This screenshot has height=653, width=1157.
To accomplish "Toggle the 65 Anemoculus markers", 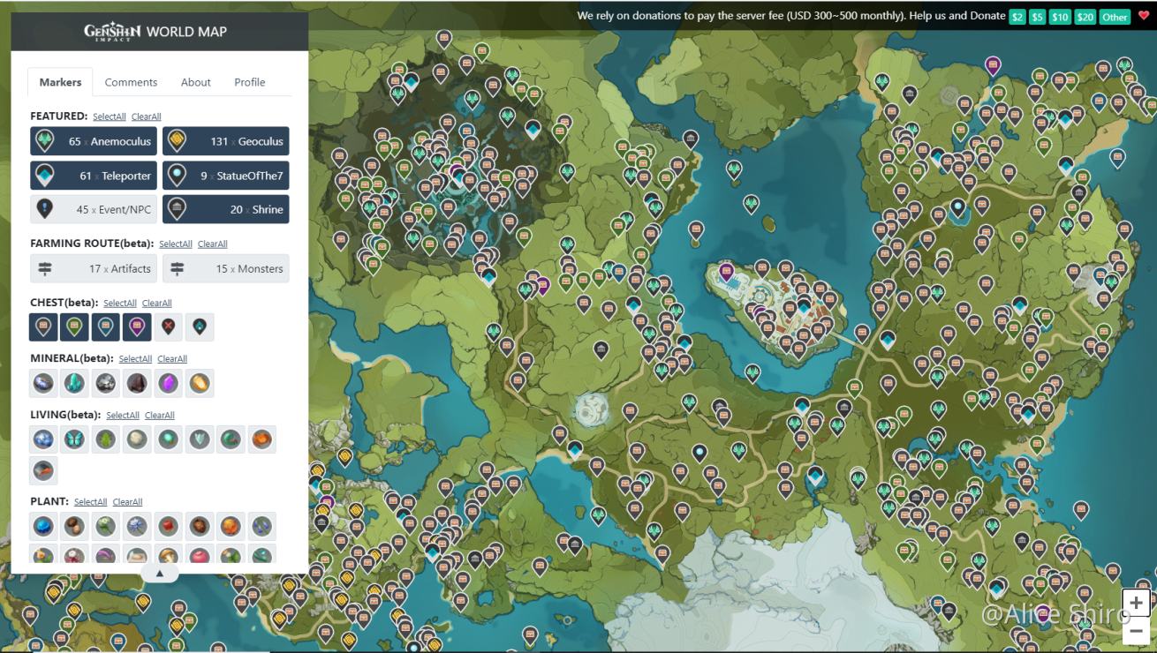I will [94, 141].
